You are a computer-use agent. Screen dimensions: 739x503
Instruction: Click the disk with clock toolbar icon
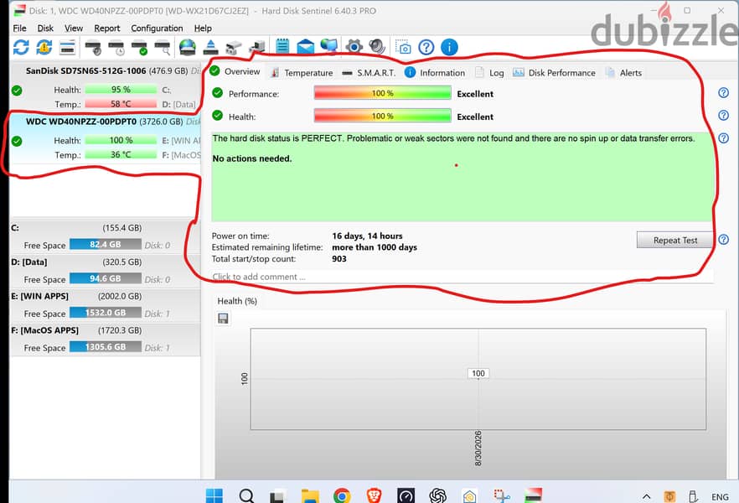116,48
